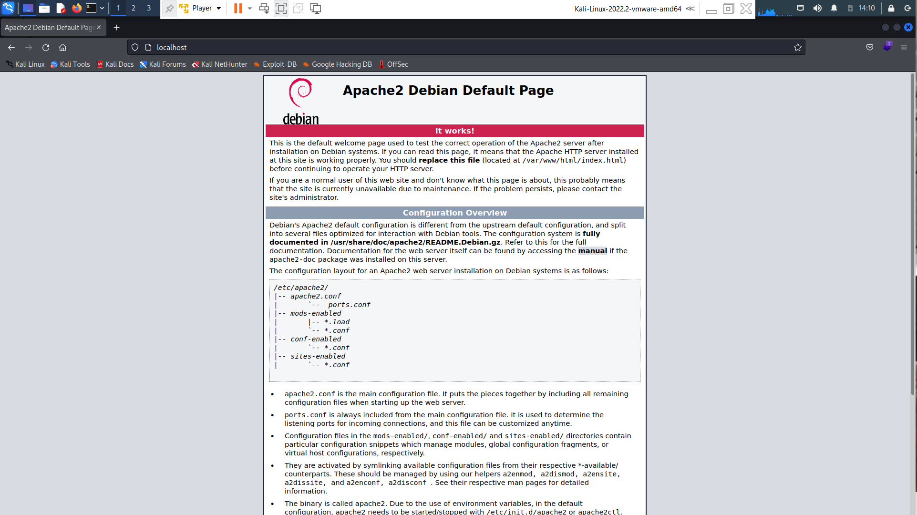The image size is (917, 515).
Task: Click 'mods-enabled' in the config tree
Action: click(x=316, y=313)
